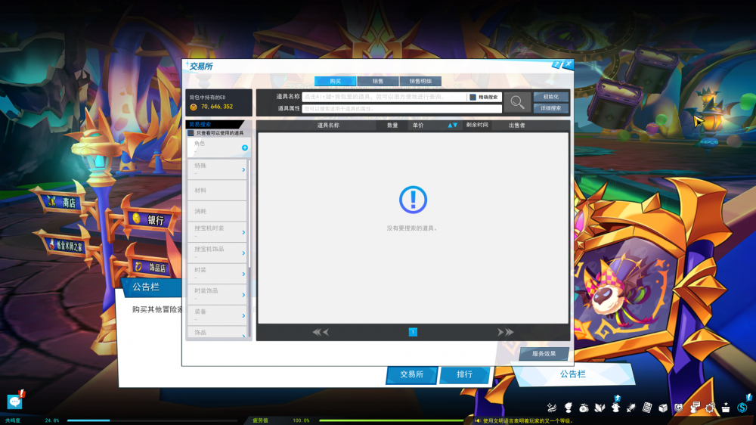The image size is (756, 425).
Task: Focus the 道具属性 search input
Action: pos(402,109)
